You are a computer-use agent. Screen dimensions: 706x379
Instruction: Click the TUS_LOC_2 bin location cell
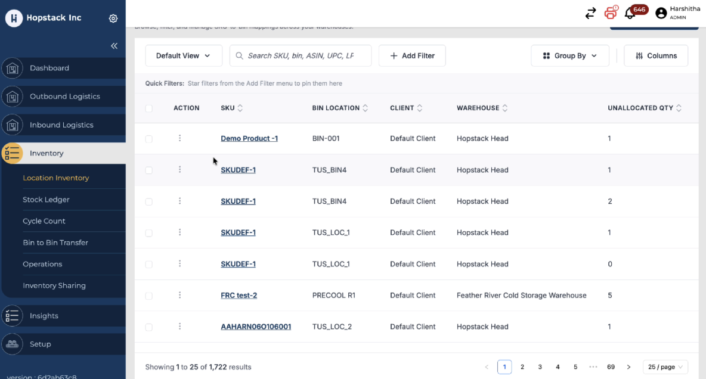pos(332,327)
